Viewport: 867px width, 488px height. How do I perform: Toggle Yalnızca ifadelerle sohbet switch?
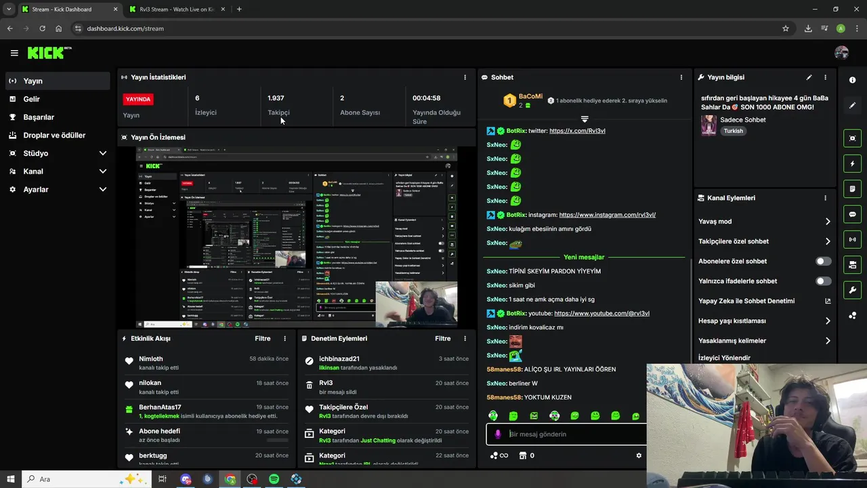click(823, 281)
